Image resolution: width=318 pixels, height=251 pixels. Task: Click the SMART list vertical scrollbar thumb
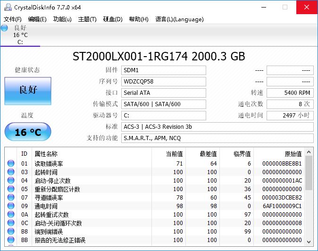tap(309, 173)
